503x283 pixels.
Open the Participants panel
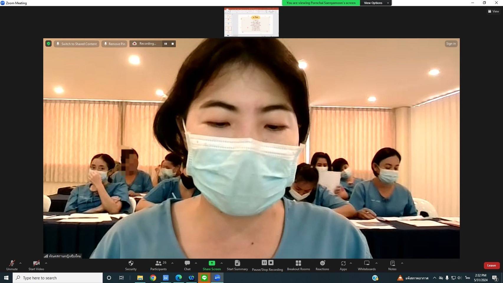159,263
